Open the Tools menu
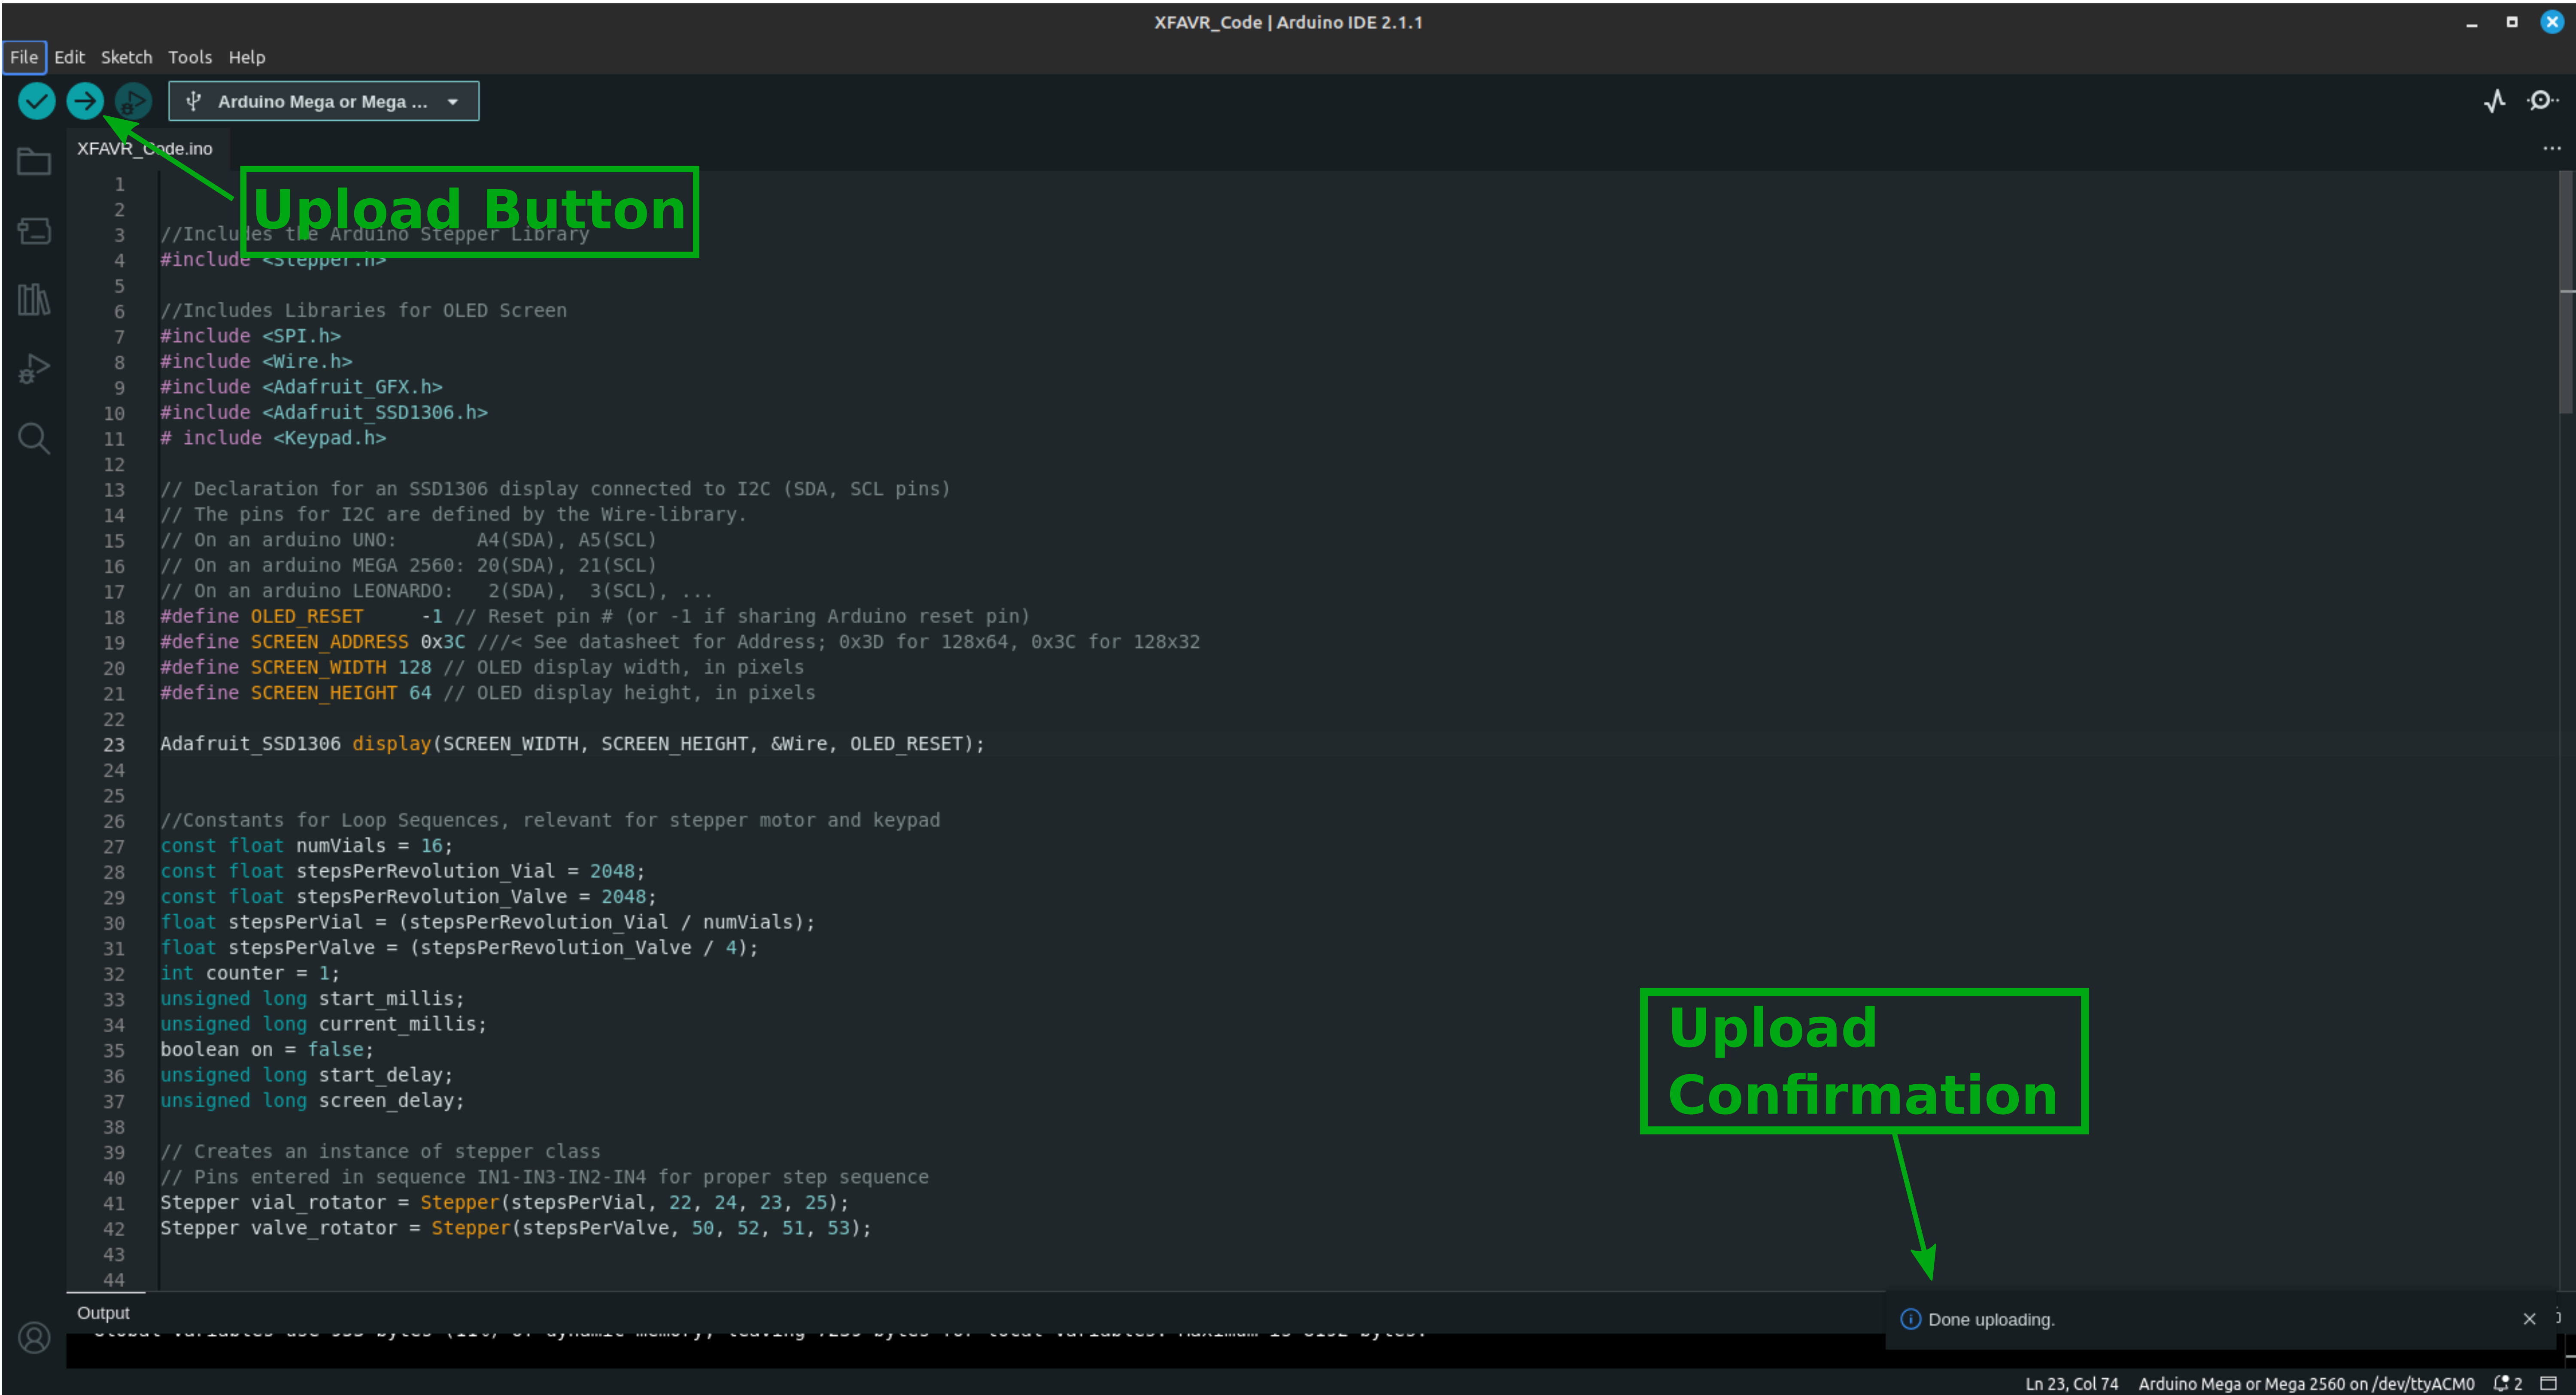This screenshot has width=2576, height=1395. pos(190,57)
